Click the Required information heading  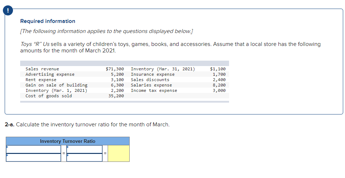coord(48,21)
